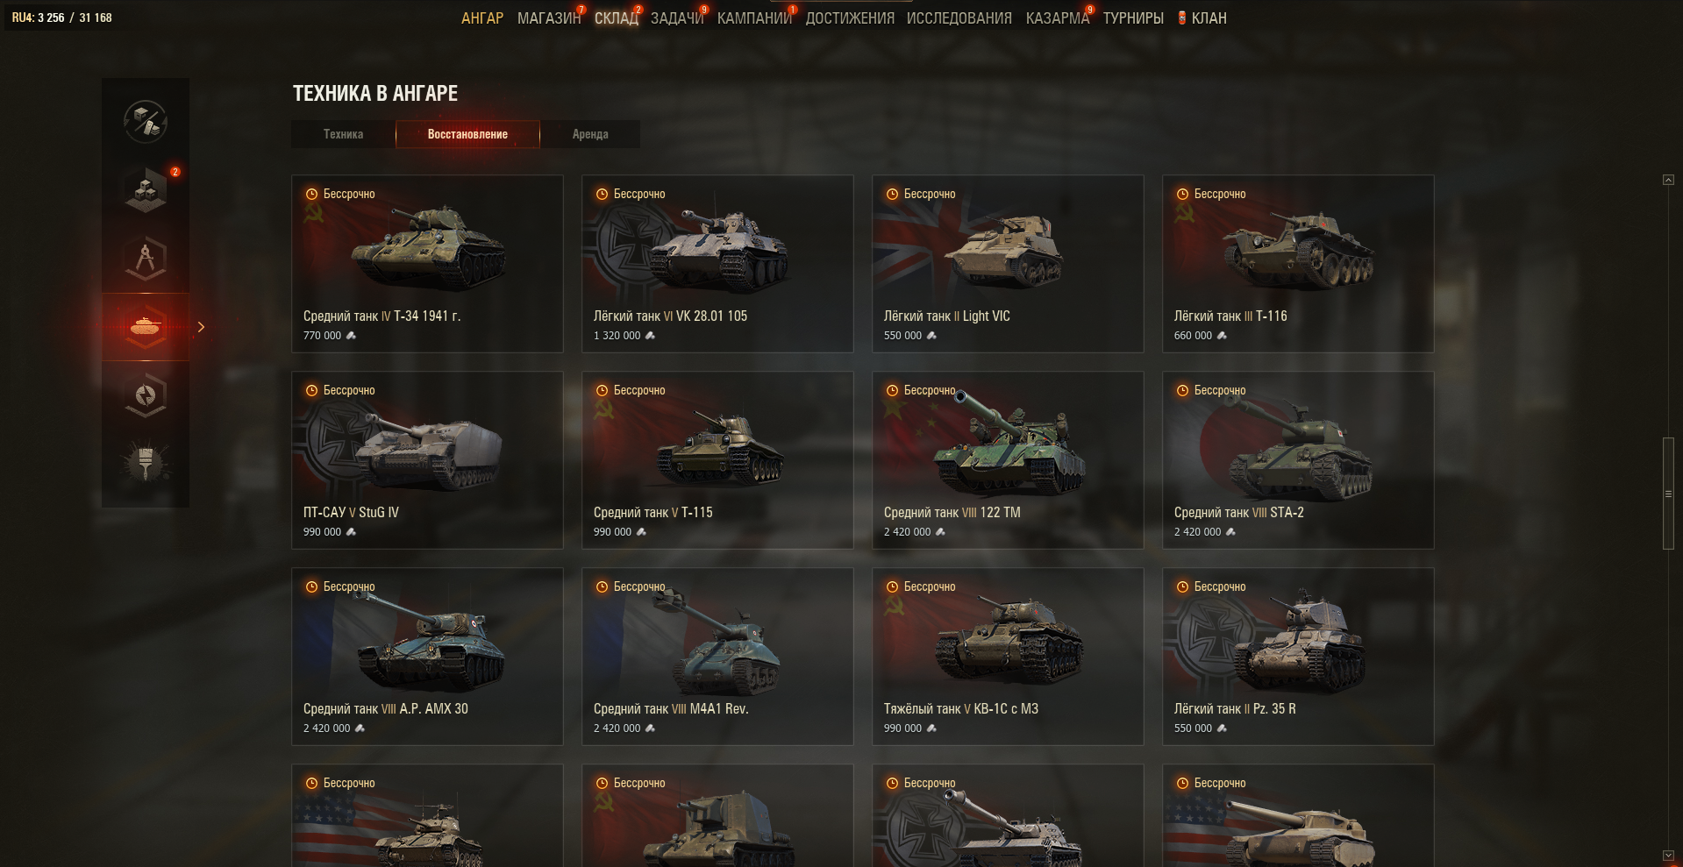Open the КАЗАРМА menu item
Screen dimensions: 1683x867
1057,18
